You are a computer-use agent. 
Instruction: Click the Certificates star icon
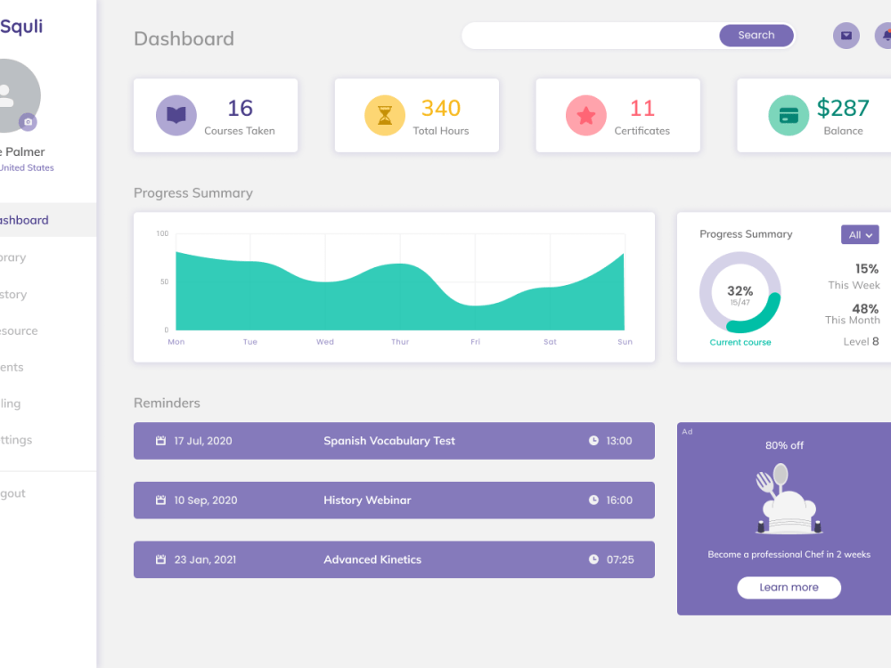(586, 115)
